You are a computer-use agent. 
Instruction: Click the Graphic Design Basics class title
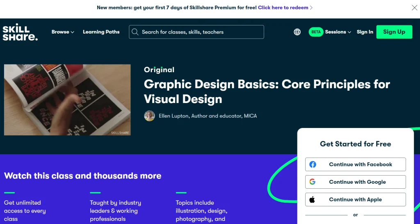[267, 91]
